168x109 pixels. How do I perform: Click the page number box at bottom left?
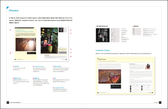click(x=8, y=103)
